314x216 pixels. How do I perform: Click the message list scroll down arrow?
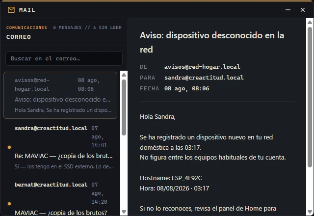pyautogui.click(x=124, y=212)
